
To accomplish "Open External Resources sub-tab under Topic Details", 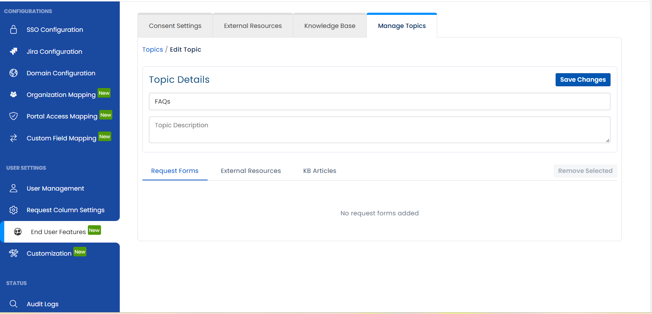I will (251, 171).
